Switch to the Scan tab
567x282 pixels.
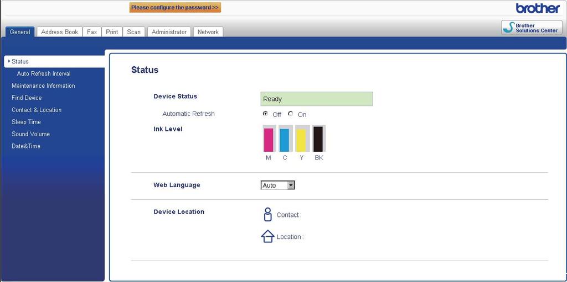tap(134, 32)
